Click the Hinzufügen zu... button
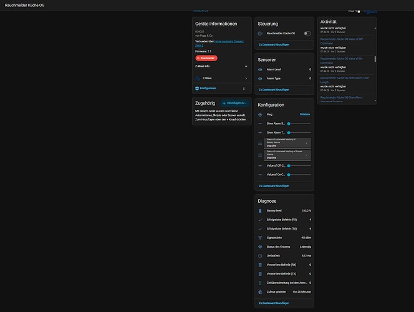Screen dimensions: 414x312 tap(234, 103)
